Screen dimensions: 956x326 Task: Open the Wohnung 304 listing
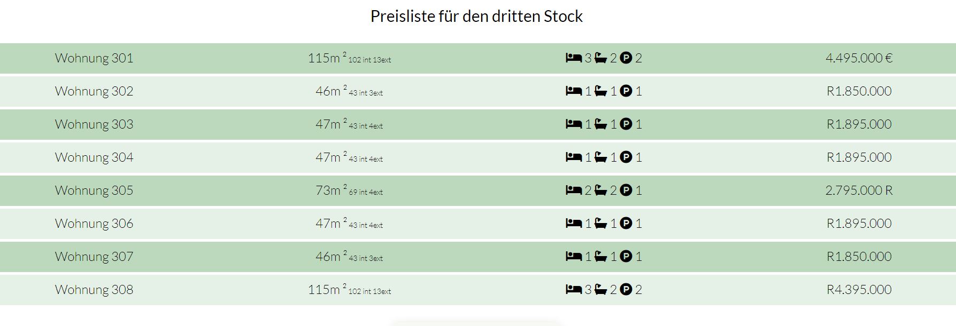click(94, 157)
